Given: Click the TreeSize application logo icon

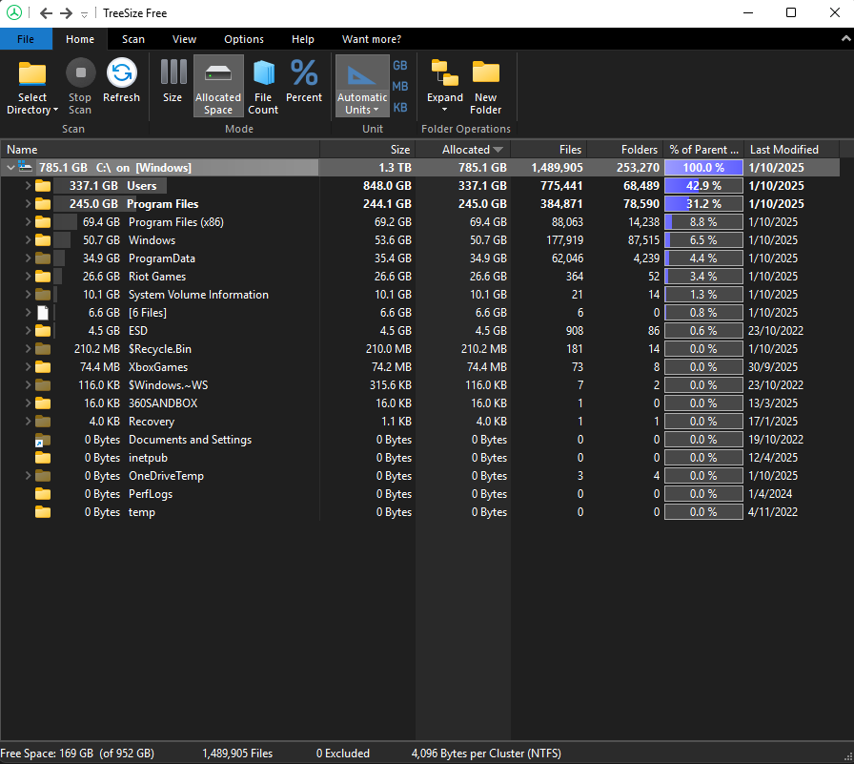Looking at the screenshot, I should pyautogui.click(x=14, y=12).
